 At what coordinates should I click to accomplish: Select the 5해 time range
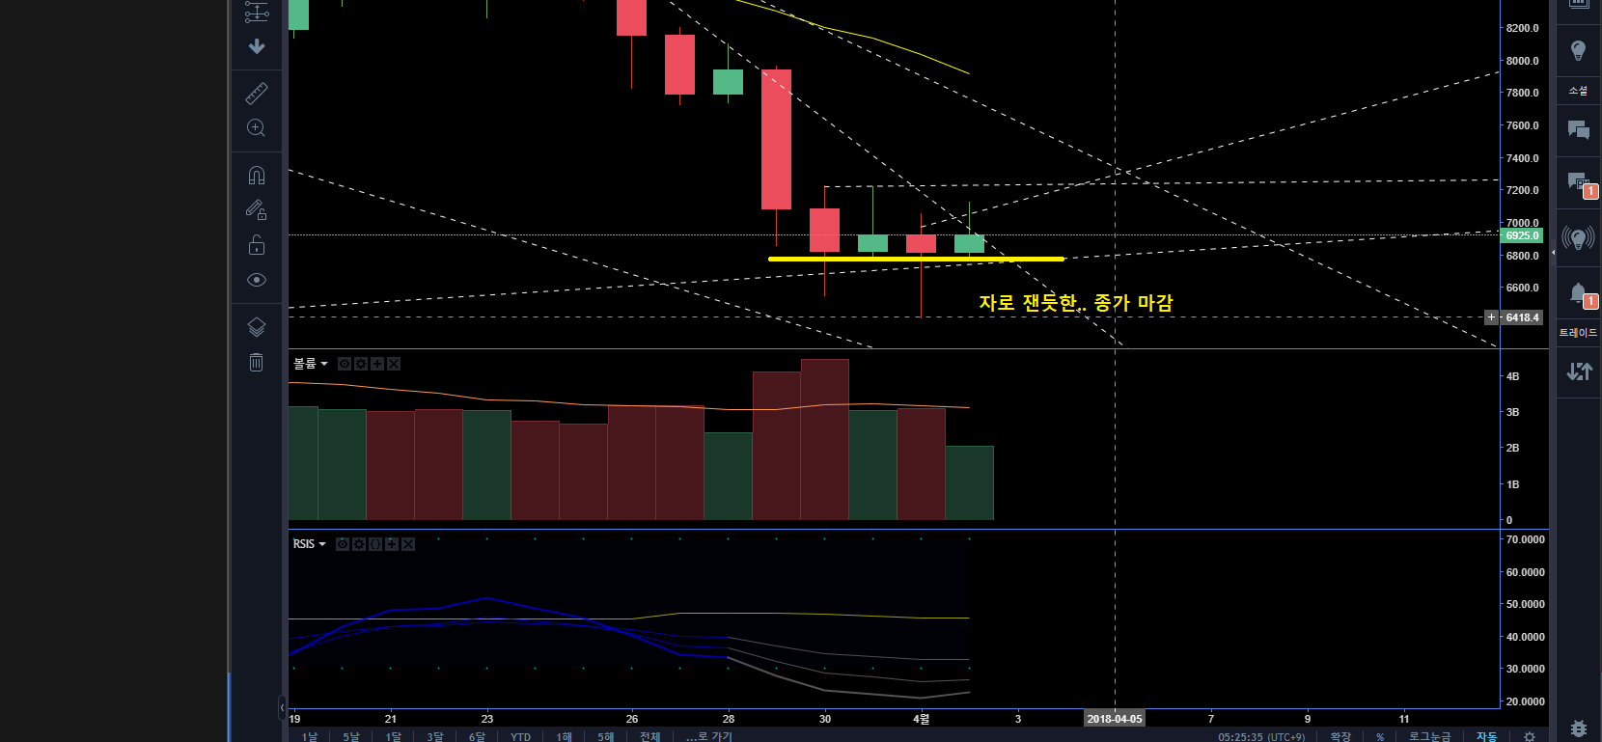pos(605,736)
